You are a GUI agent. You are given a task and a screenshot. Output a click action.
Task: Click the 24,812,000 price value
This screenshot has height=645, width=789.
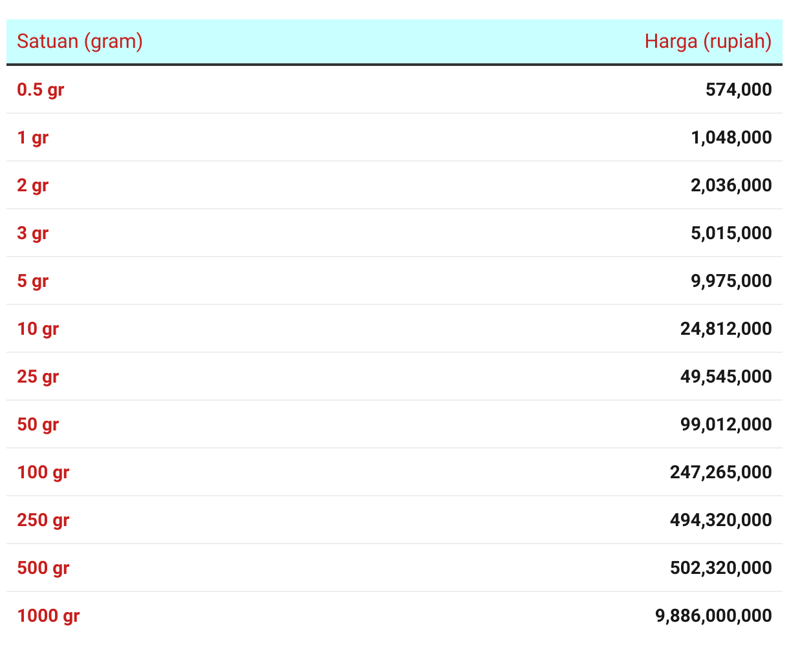pos(726,328)
